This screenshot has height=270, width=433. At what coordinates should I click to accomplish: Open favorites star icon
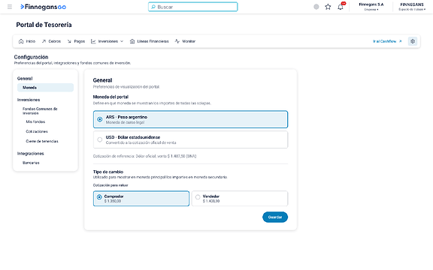328,7
